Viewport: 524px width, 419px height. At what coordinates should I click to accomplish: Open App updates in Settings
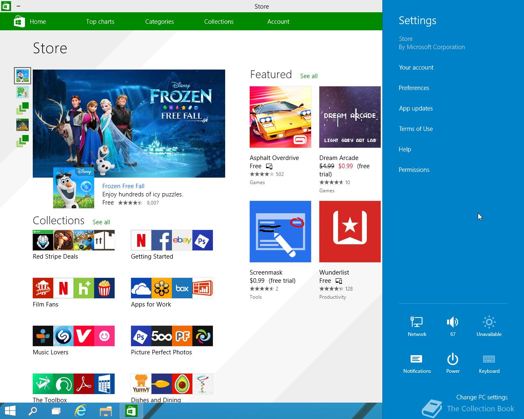tap(416, 108)
